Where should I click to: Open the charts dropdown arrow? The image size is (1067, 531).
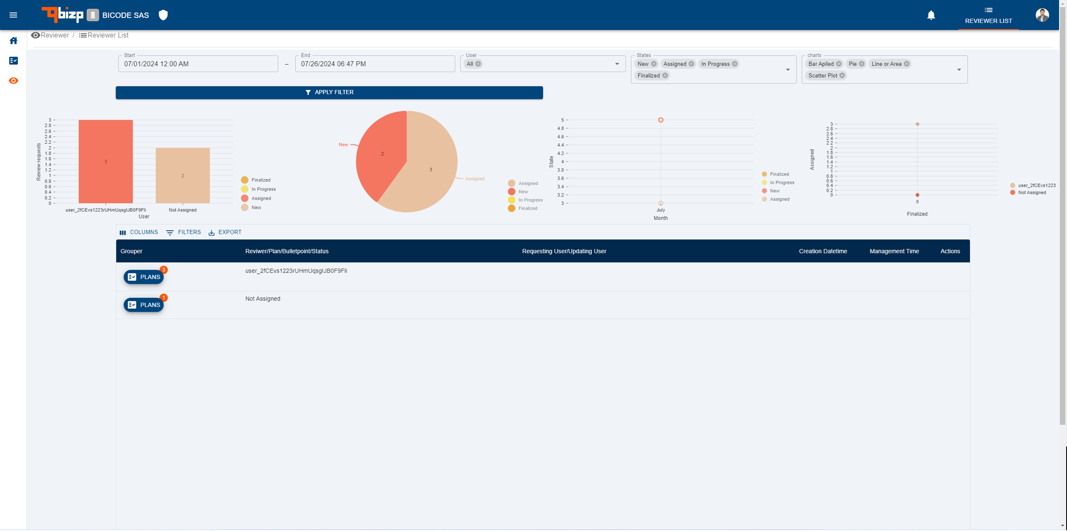click(x=959, y=70)
